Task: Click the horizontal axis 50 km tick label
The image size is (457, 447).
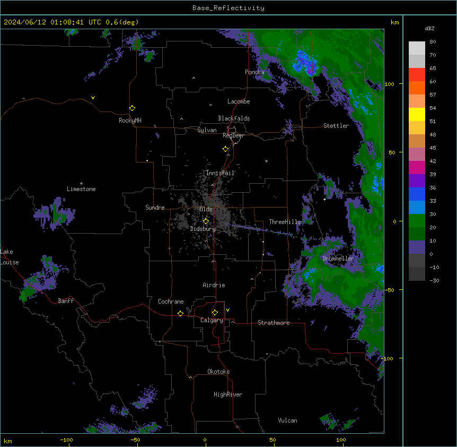Action: (x=273, y=440)
